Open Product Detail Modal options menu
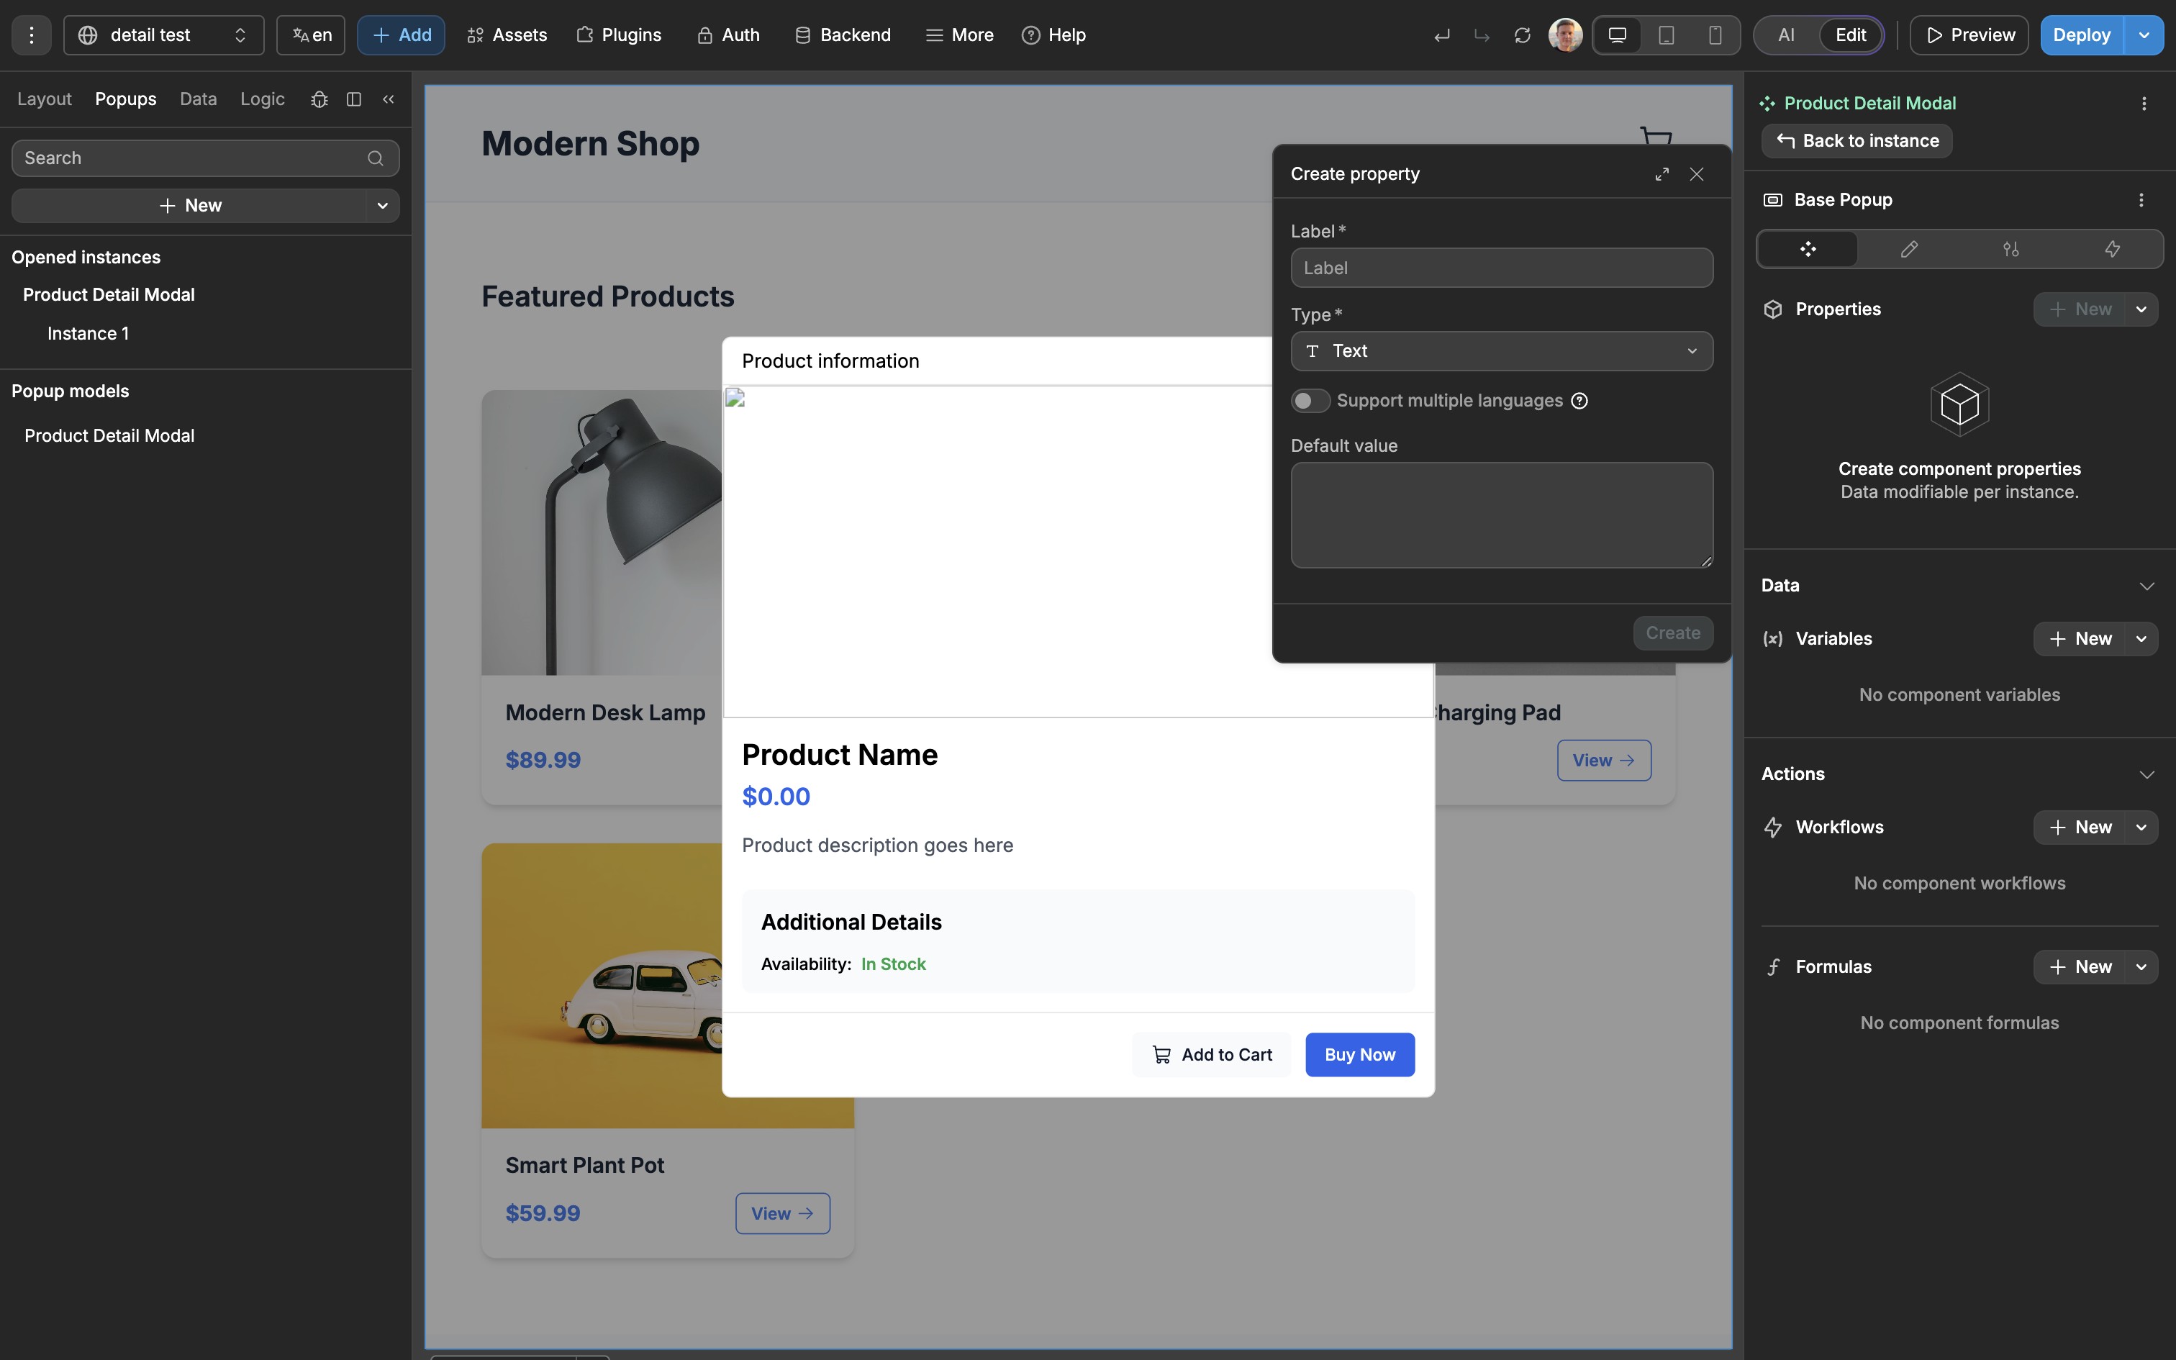Screen dimensions: 2176x1360 point(2144,104)
